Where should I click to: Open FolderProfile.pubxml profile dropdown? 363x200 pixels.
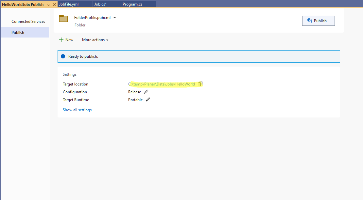pyautogui.click(x=114, y=18)
